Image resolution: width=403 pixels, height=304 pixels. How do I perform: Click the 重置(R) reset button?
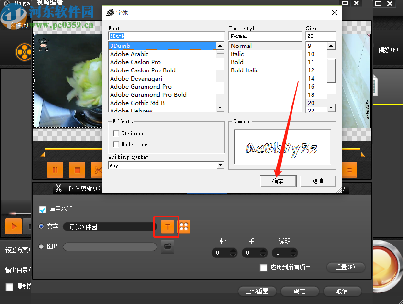pyautogui.click(x=346, y=267)
